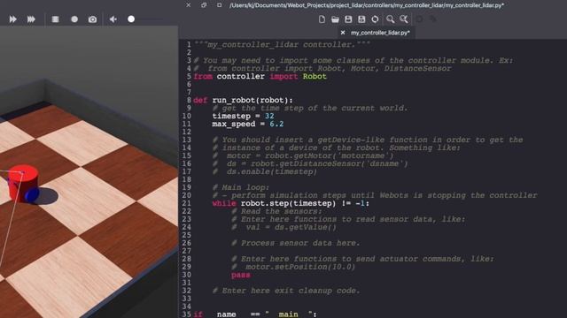
Task: Open find with the magnifier icon
Action: tap(391, 19)
